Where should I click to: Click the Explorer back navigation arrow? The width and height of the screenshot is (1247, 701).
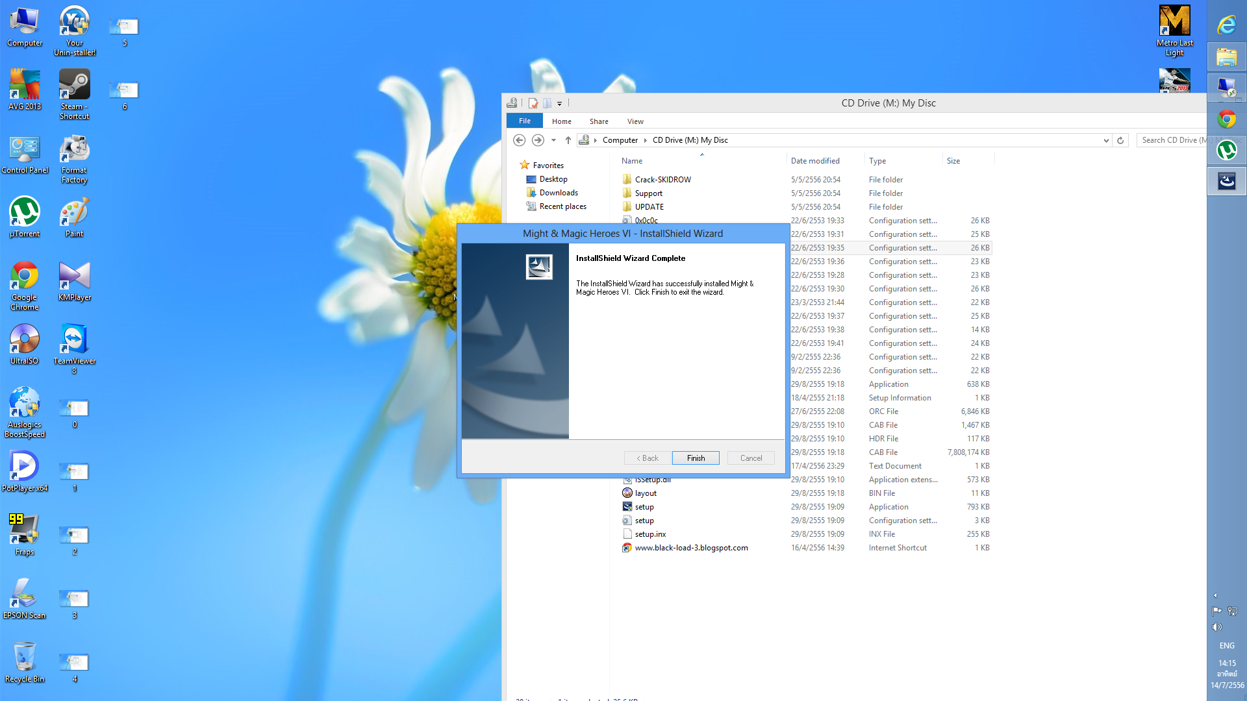pos(519,140)
